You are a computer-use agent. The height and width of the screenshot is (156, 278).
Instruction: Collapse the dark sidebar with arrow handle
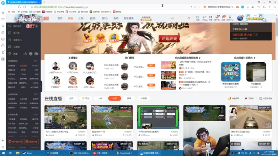click(x=41, y=87)
